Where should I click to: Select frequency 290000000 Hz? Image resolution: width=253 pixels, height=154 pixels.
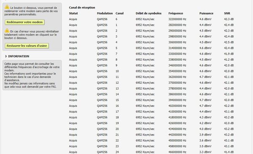coord(178,31)
